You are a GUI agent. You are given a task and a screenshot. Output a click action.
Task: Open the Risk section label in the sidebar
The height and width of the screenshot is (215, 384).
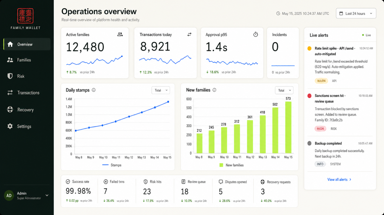(21, 76)
